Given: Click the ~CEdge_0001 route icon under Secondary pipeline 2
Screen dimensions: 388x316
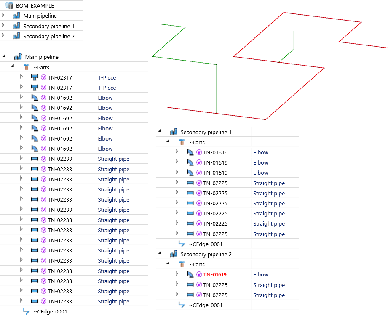Looking at the screenshot, I should point(182,305).
